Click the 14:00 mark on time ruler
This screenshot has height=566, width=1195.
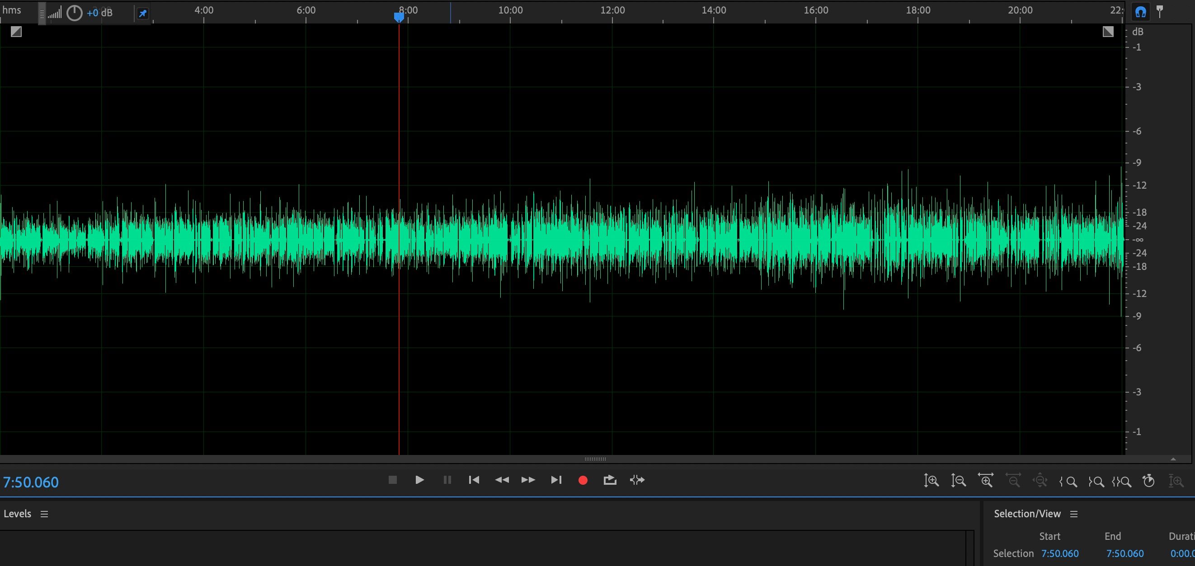pos(714,10)
